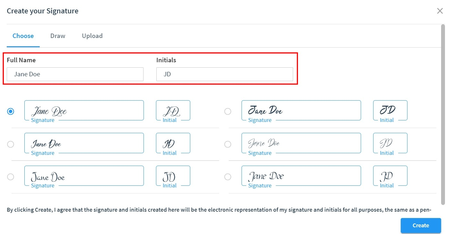
Task: Click the Create button
Action: click(x=421, y=225)
